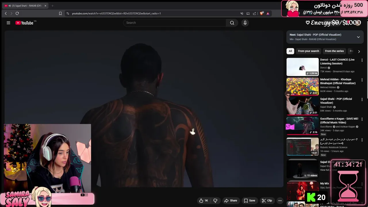The image size is (368, 207).
Task: Click the Clip scissors button
Action: [267, 201]
